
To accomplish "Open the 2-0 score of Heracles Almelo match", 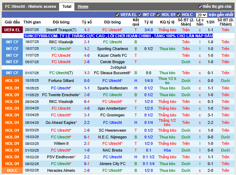I will click(87, 170).
